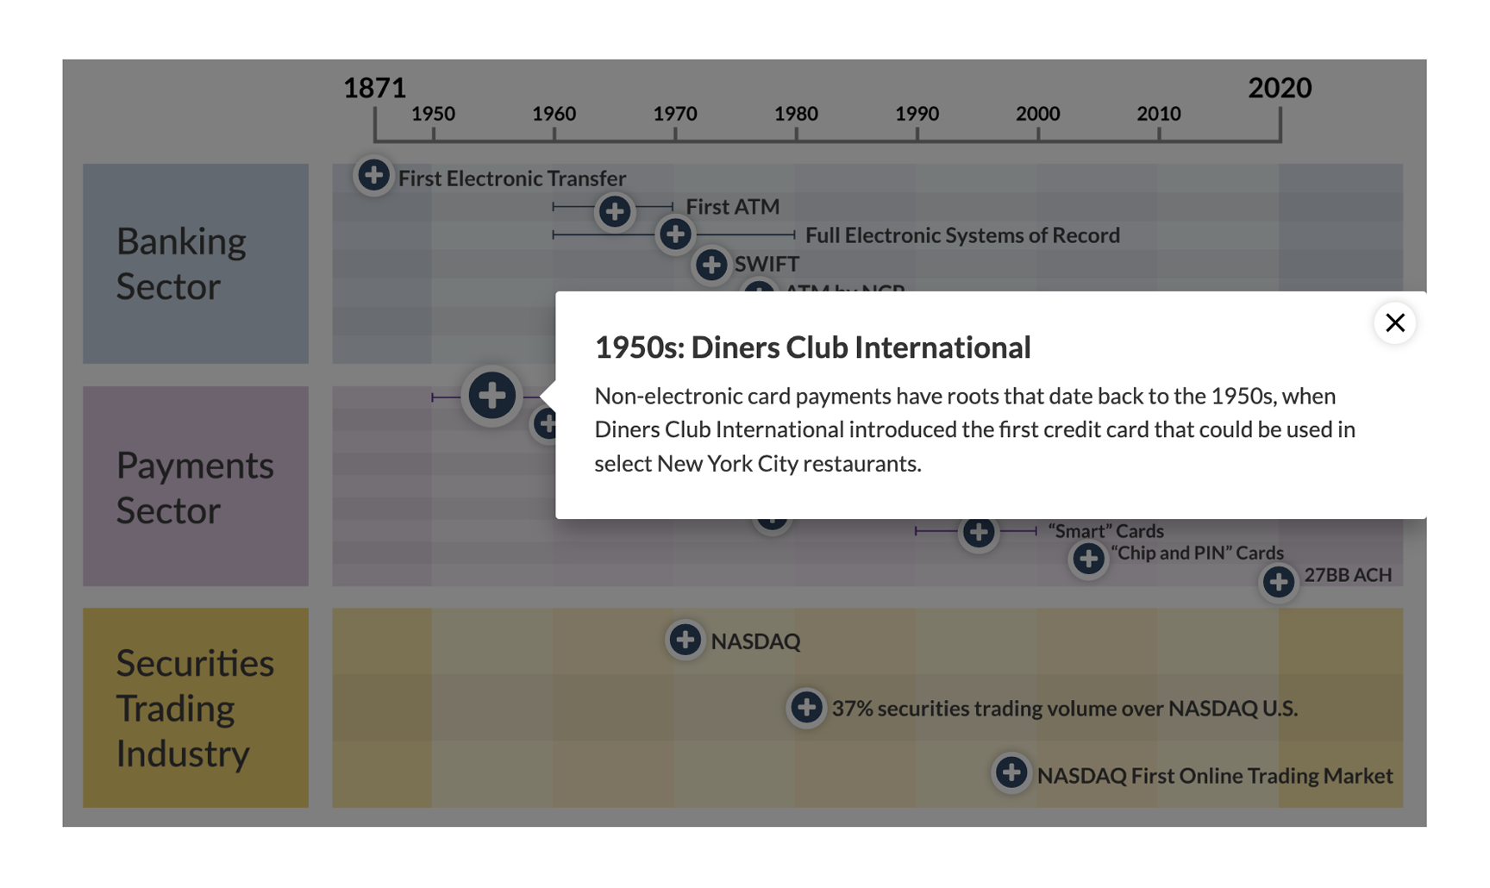Click the 1950 tick on timeline

(x=433, y=114)
